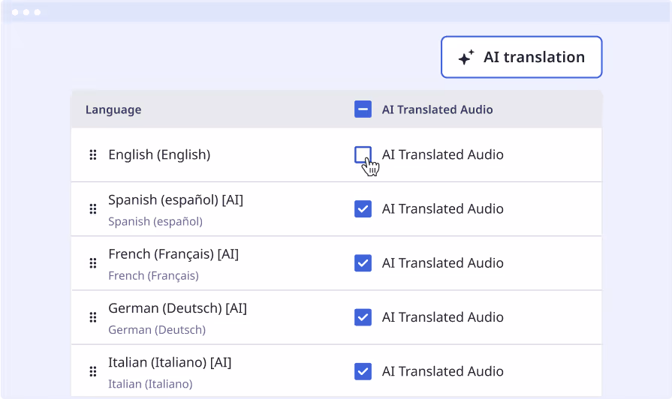The width and height of the screenshot is (672, 399).
Task: Select the French (Français) [AI] language name
Action: 173,254
